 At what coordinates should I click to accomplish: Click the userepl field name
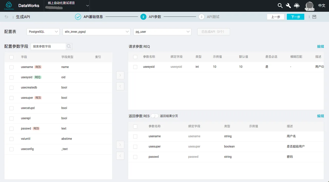(26, 118)
